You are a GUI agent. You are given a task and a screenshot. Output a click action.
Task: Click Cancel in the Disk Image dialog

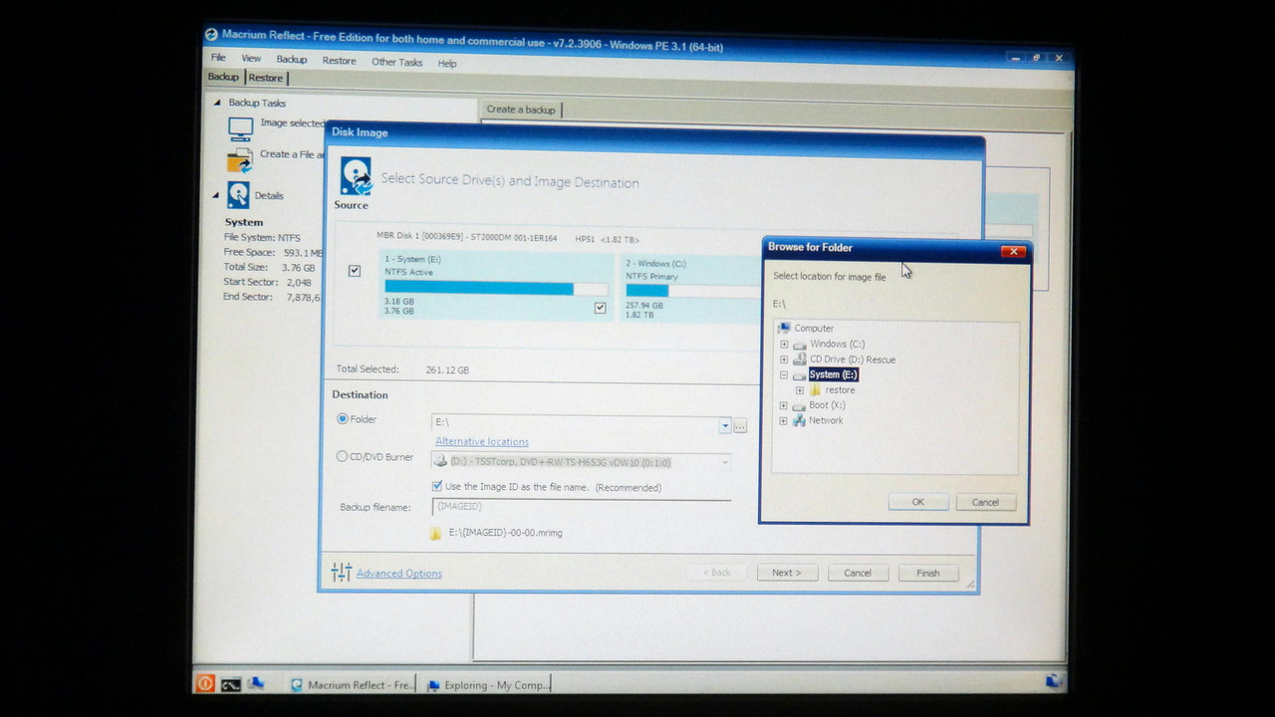[858, 573]
